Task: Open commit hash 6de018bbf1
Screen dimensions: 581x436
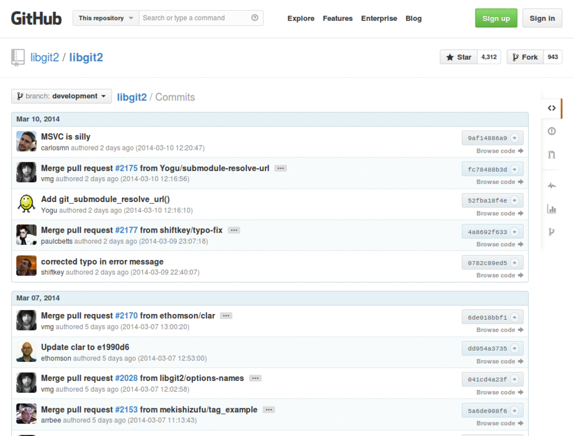Action: (x=487, y=318)
